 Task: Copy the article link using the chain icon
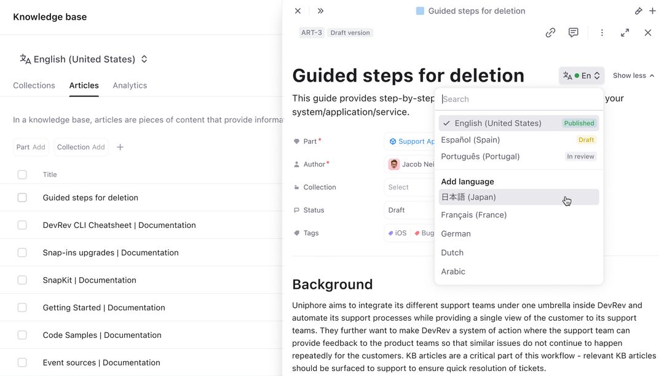pos(550,32)
